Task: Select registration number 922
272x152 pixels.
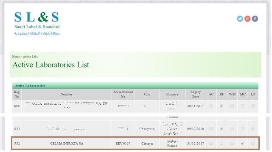Action: pos(17,129)
